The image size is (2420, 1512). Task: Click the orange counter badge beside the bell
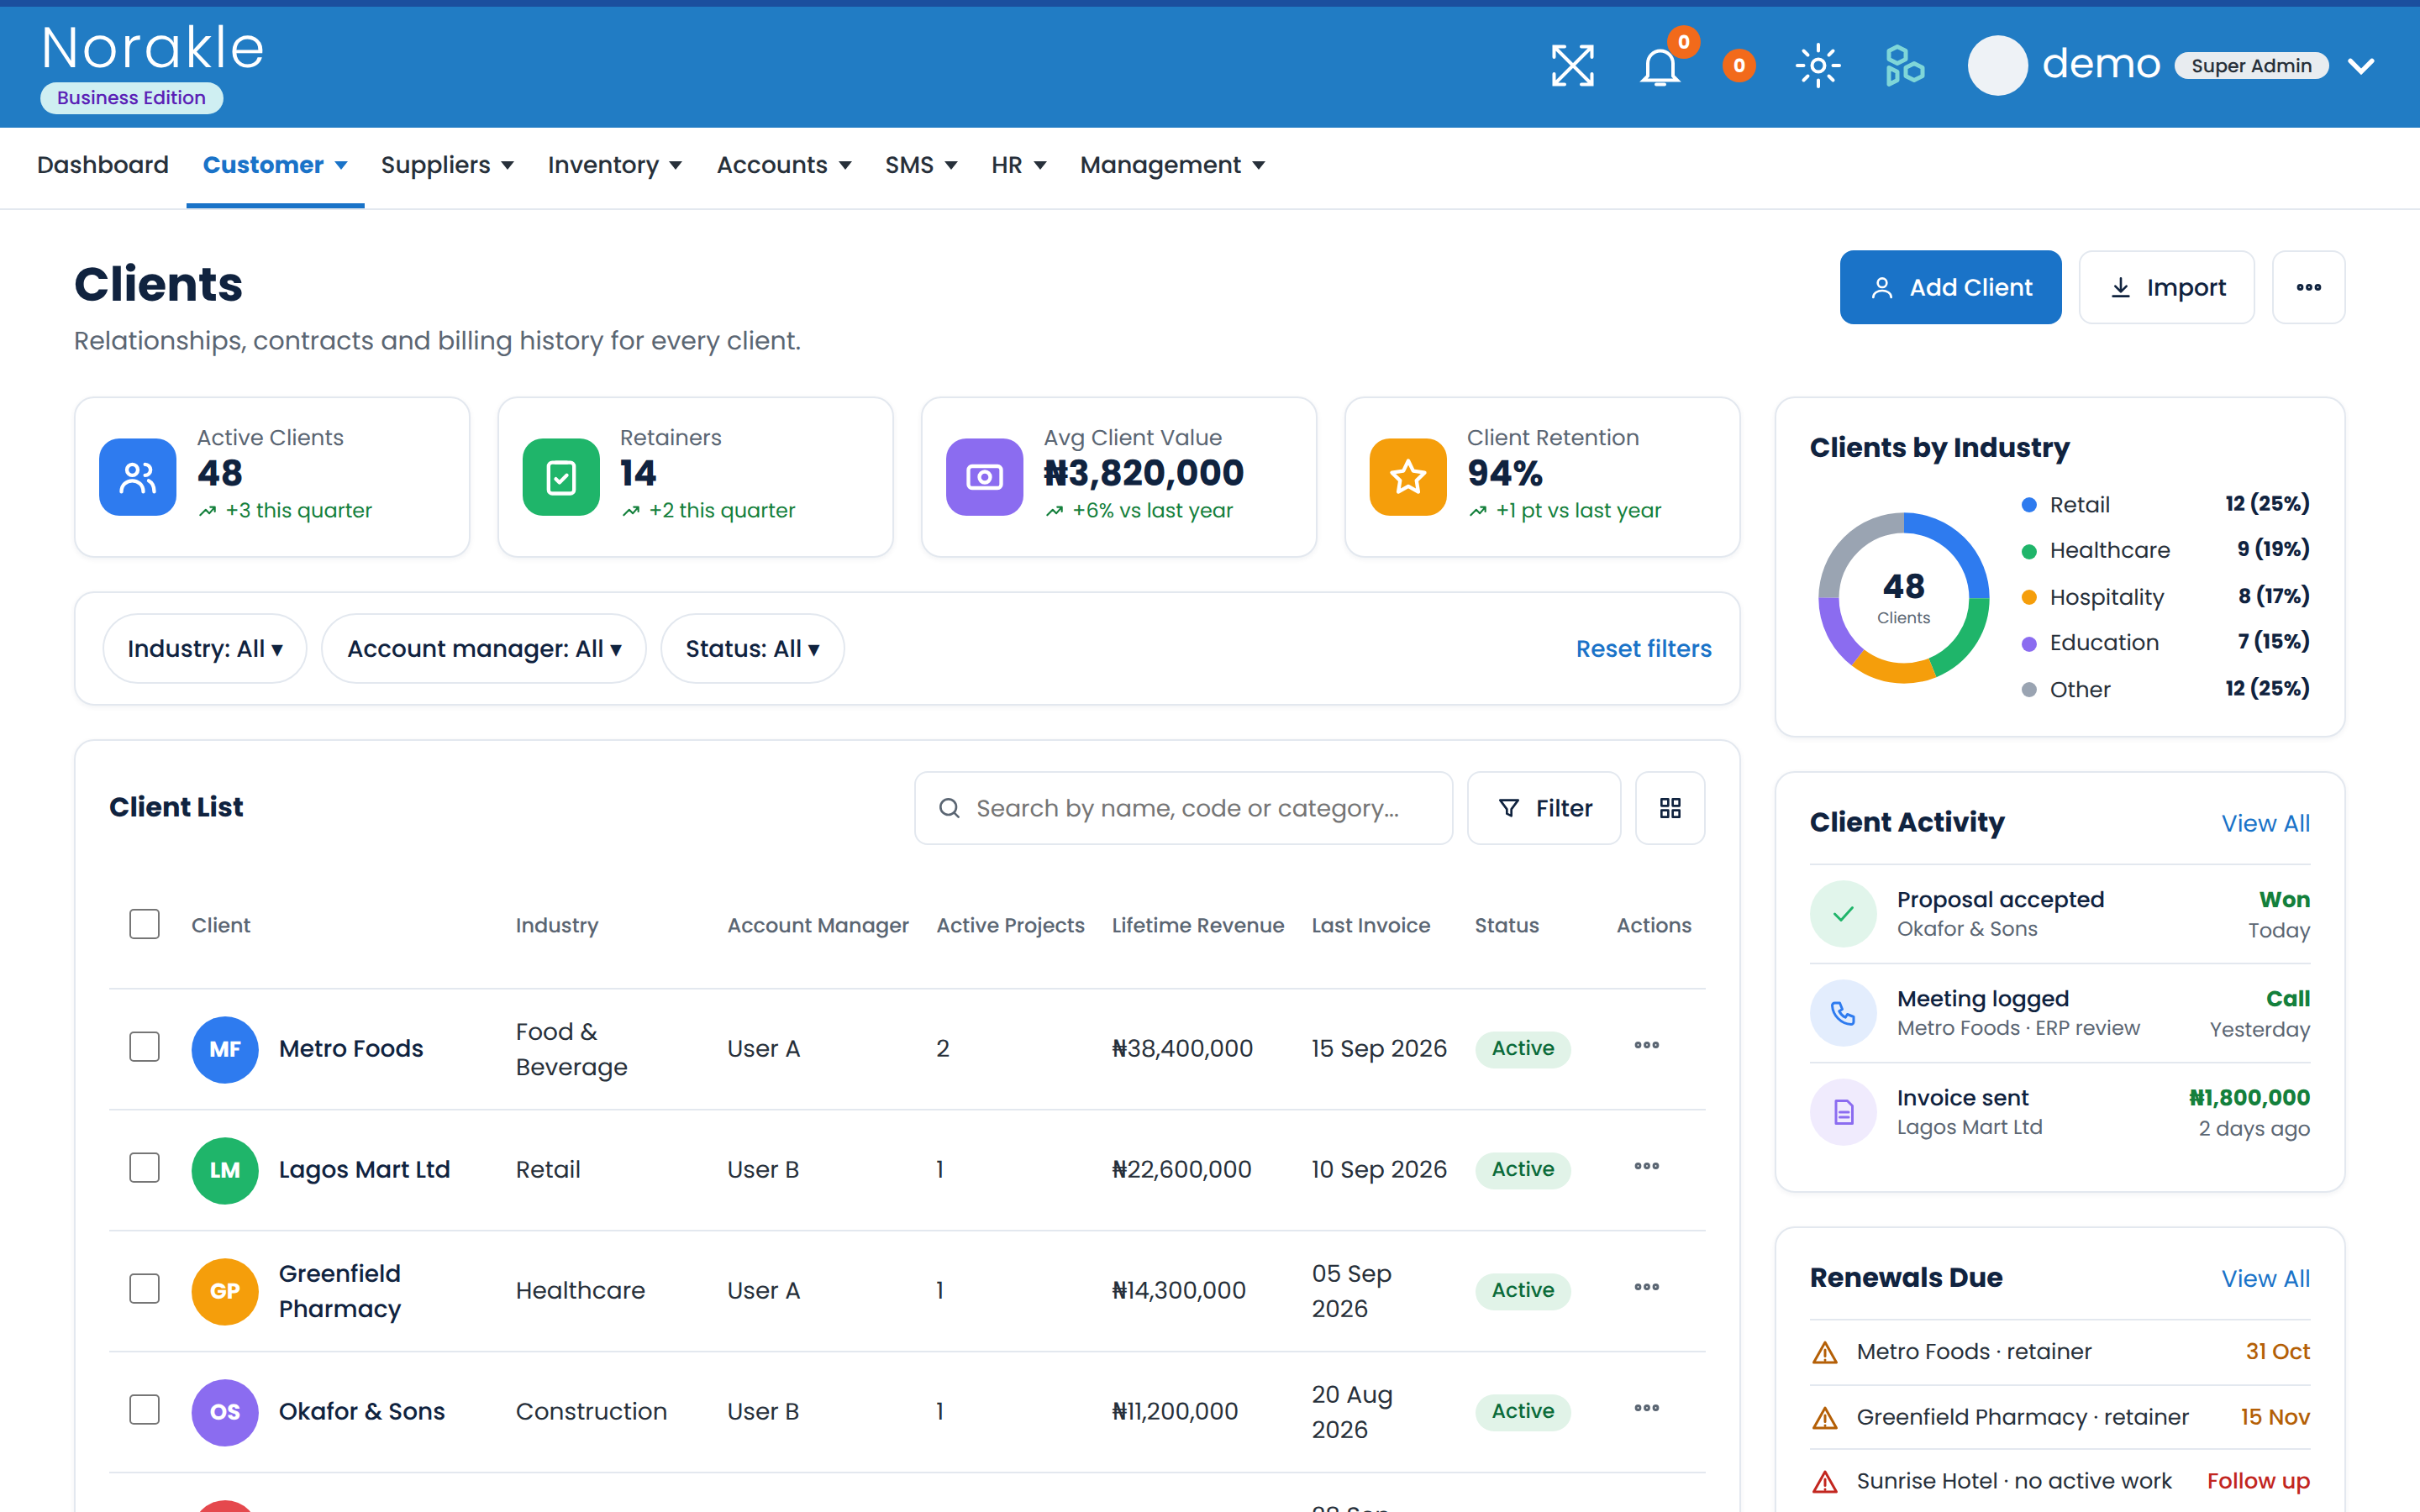1739,66
